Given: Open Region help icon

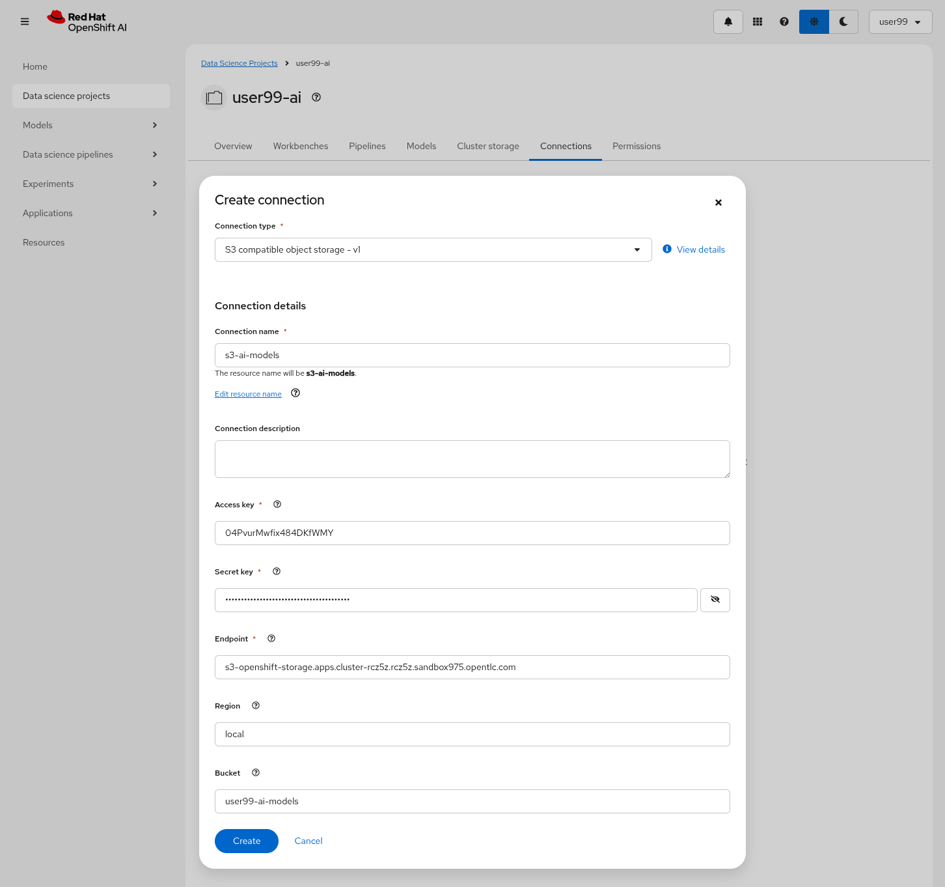Looking at the screenshot, I should [x=256, y=705].
